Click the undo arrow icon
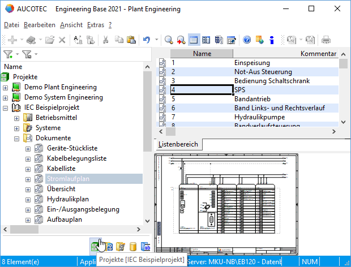Screen dimensions: 351x267 coord(147,40)
